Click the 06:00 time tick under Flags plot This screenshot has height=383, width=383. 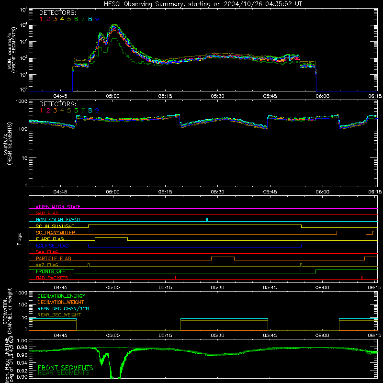(322, 288)
